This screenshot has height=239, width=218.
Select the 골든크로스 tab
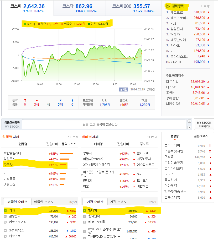coord(201,136)
